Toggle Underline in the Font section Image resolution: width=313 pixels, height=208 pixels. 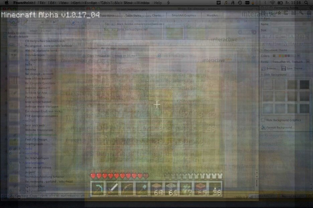pos(277,37)
